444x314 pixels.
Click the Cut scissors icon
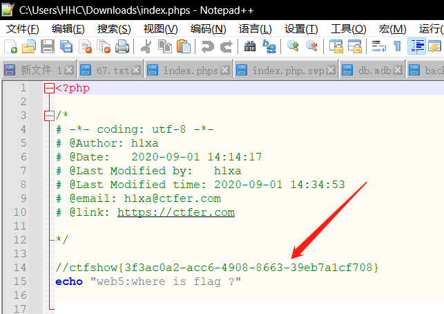pyautogui.click(x=146, y=46)
